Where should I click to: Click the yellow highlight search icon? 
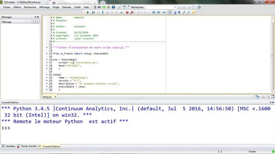(x=194, y=12)
